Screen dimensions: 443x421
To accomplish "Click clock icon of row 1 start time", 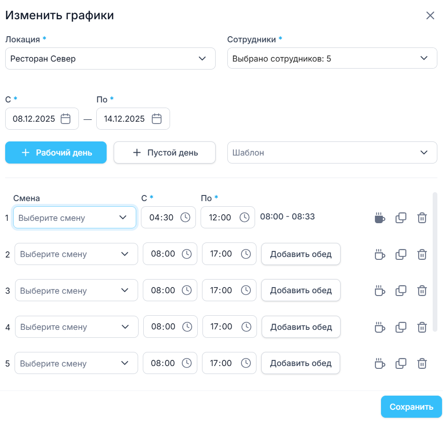I will coord(185,218).
